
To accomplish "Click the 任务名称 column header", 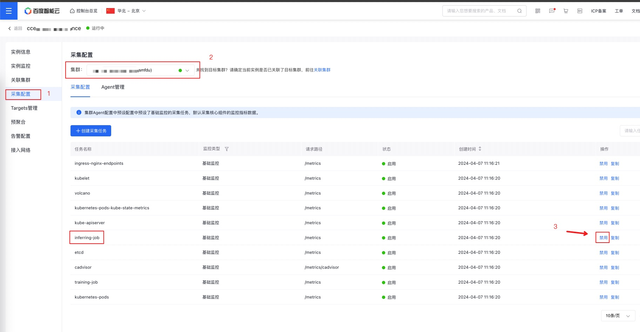I will 83,149.
